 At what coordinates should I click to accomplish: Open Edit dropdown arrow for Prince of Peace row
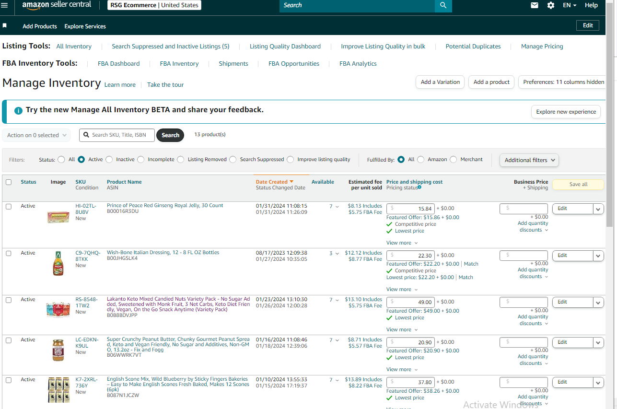(598, 209)
